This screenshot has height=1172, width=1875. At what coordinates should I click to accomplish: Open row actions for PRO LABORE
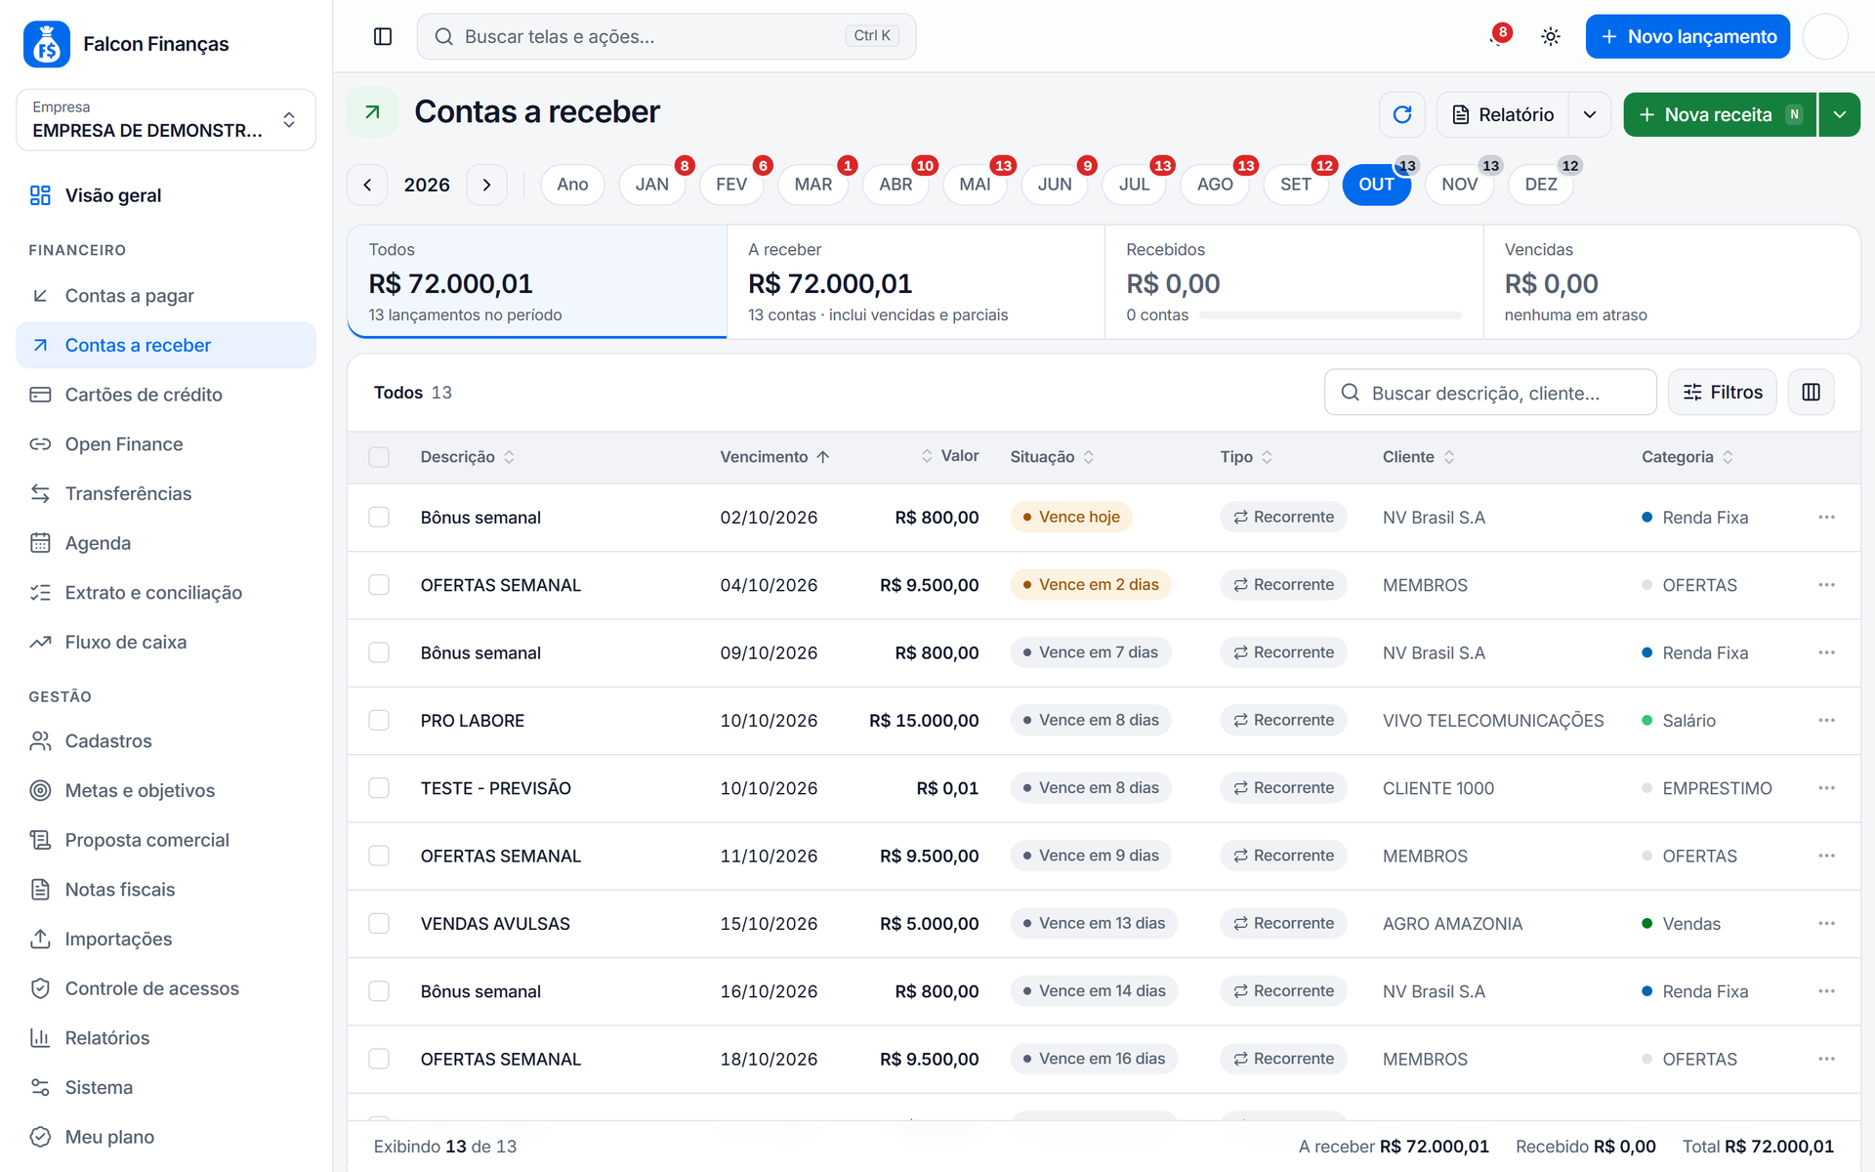coord(1826,721)
